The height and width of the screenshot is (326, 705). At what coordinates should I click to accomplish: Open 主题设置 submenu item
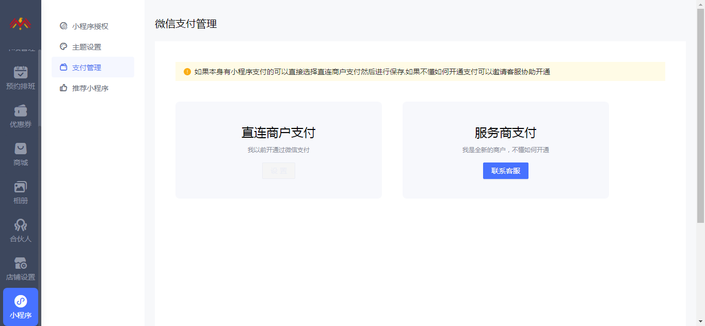click(x=93, y=46)
